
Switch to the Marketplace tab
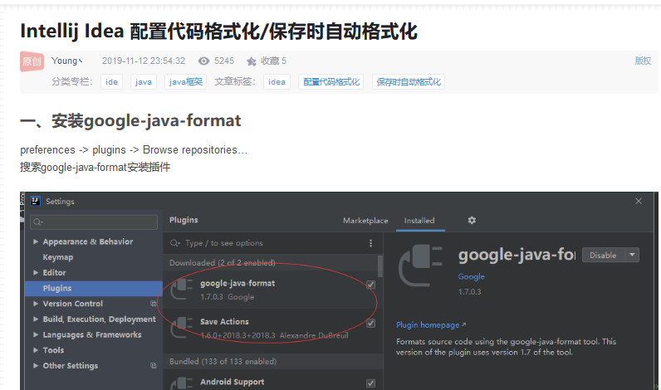click(365, 220)
